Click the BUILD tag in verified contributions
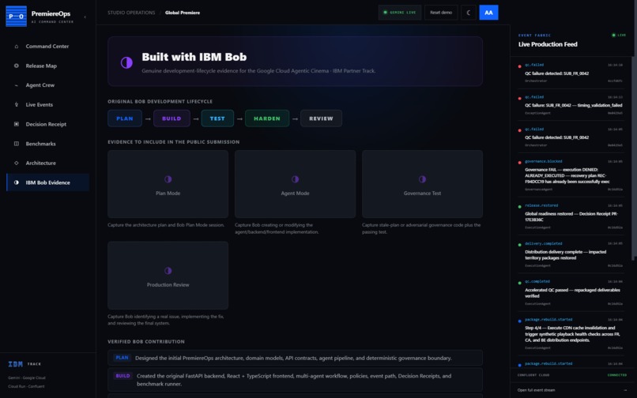This screenshot has width=637, height=398. [x=122, y=376]
